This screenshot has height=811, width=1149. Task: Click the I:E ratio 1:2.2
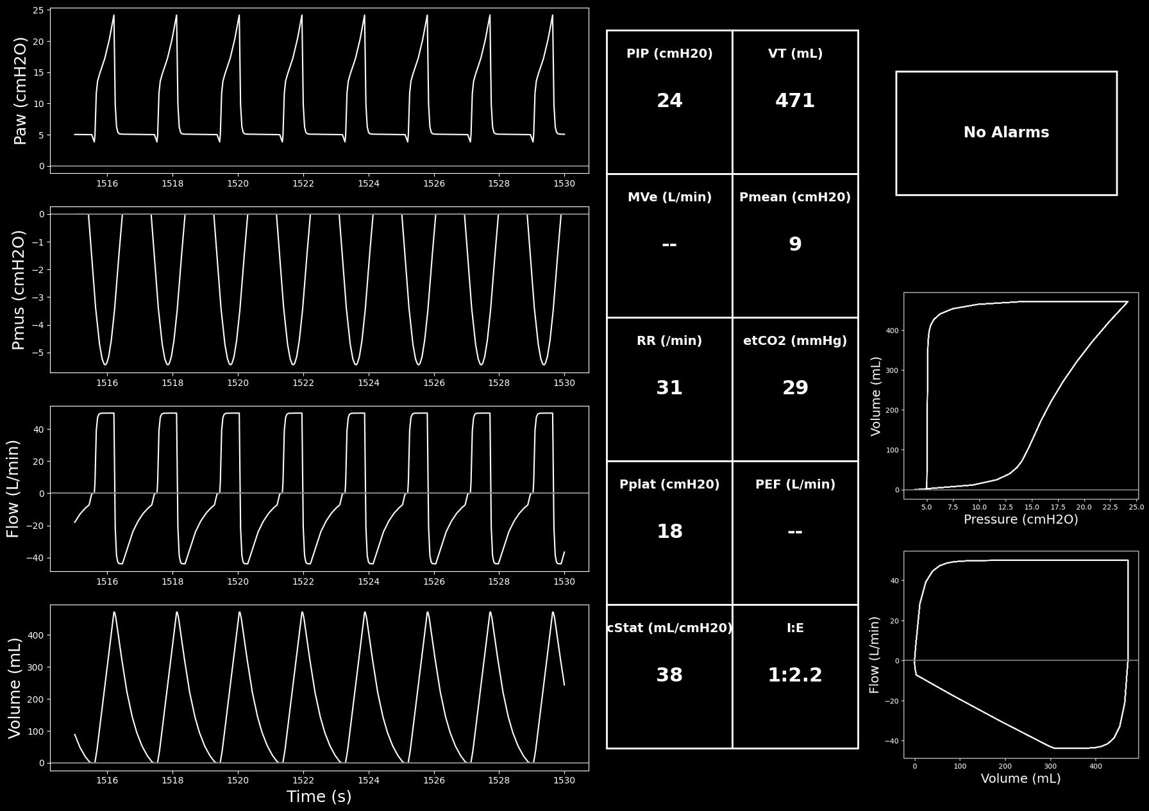click(795, 675)
